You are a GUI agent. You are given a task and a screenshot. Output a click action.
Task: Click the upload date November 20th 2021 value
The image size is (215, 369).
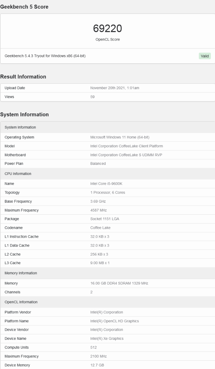(x=115, y=88)
